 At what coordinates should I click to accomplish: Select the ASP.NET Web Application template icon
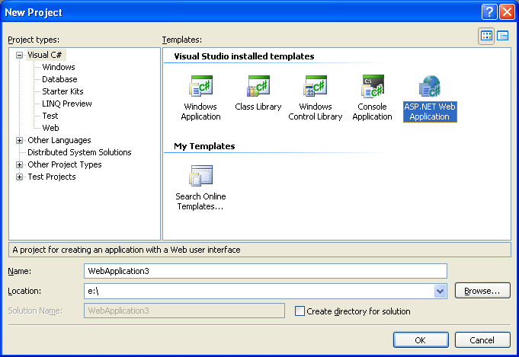tap(430, 86)
